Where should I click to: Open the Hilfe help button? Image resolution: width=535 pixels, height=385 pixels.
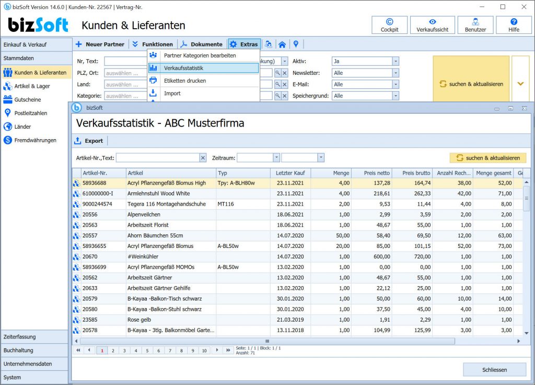coord(514,25)
